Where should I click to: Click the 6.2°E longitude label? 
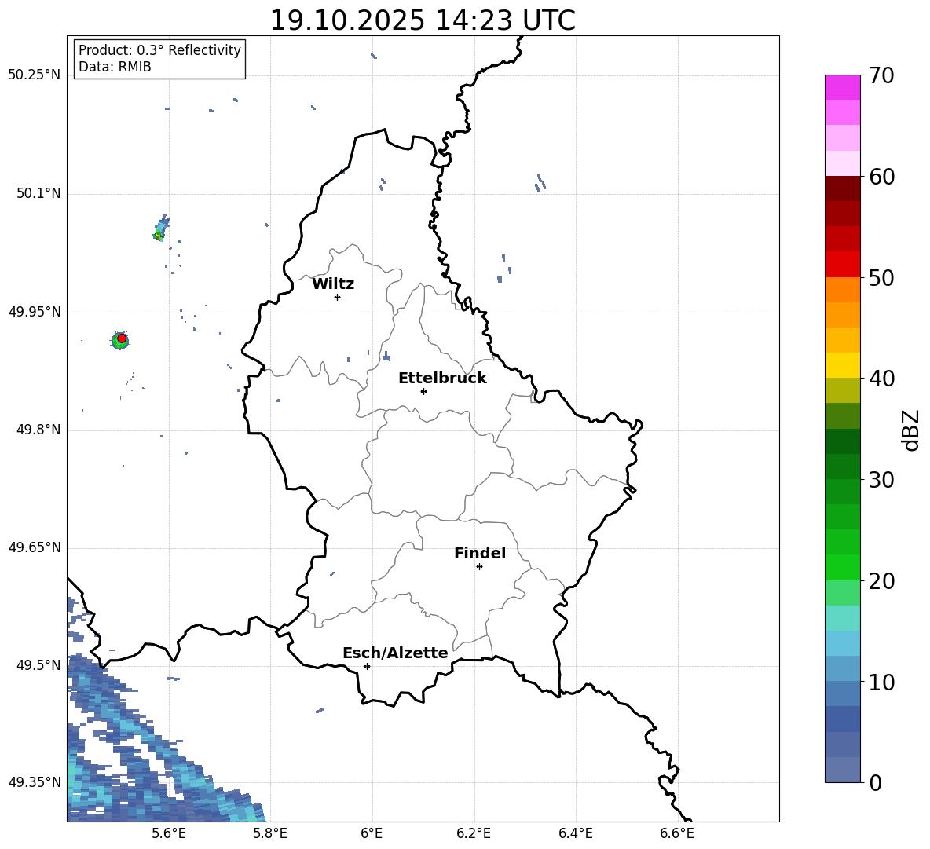pos(474,833)
